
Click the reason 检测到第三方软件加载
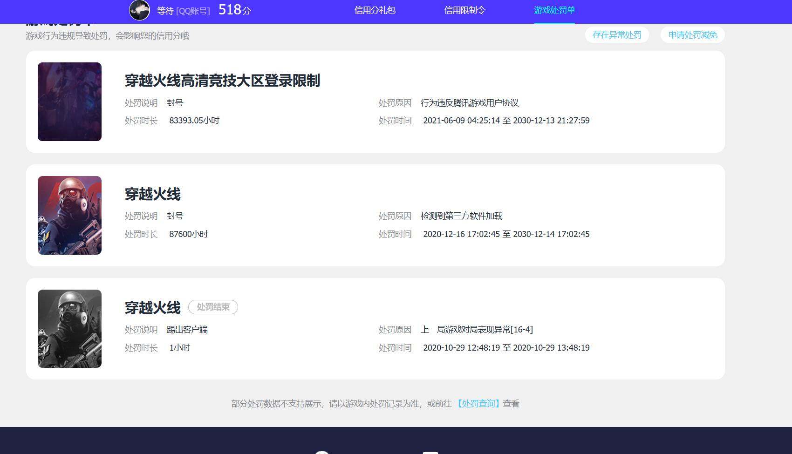point(462,216)
